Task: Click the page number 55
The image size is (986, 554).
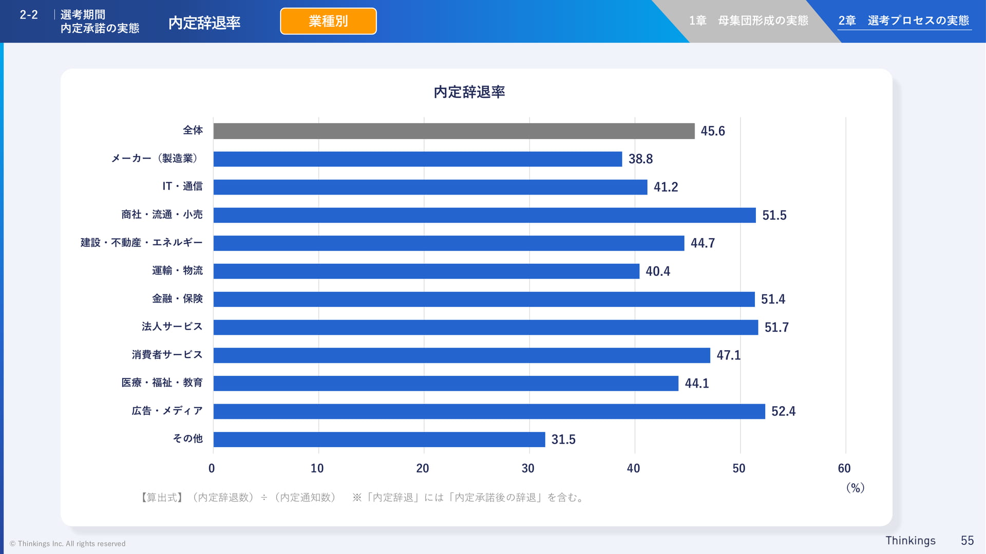Action: 968,541
